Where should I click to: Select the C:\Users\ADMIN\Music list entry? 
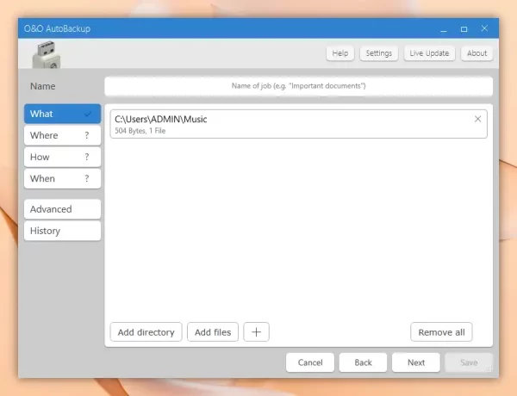(298, 124)
